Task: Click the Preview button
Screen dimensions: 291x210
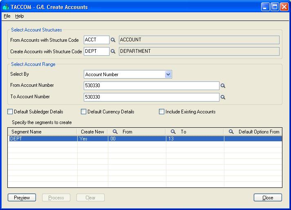Action: coord(22,198)
